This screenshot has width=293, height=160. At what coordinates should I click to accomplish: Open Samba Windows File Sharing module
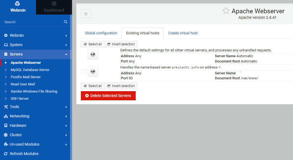pyautogui.click(x=34, y=91)
